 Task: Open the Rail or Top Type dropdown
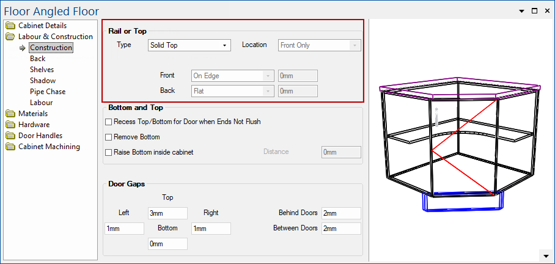pyautogui.click(x=189, y=45)
